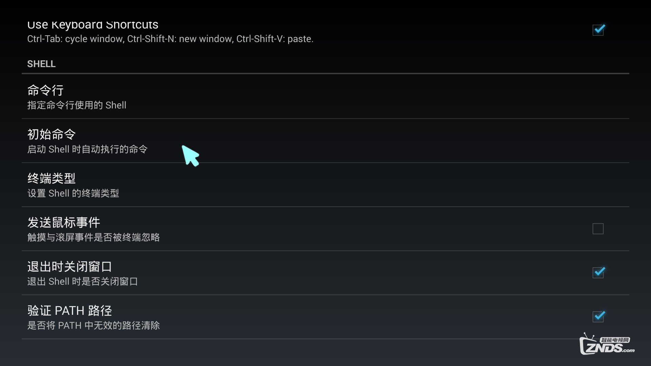Screen dimensions: 651x366
Task: Enable the 发送鼠标事件 checkbox
Action: point(598,229)
